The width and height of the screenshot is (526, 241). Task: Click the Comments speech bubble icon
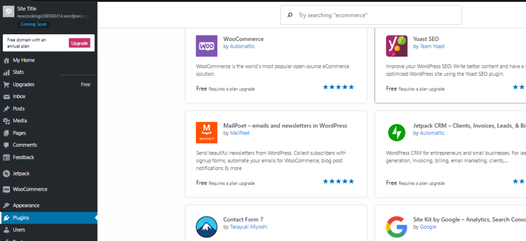pyautogui.click(x=6, y=145)
